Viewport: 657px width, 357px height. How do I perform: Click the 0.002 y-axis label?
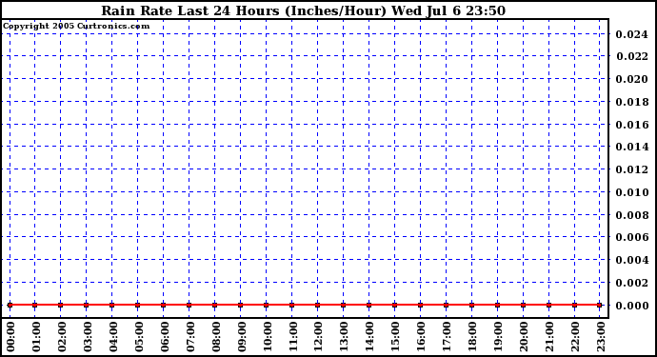coord(631,283)
